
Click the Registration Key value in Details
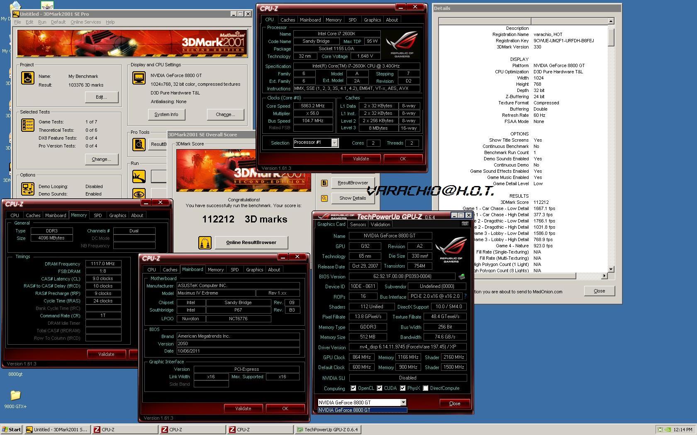click(x=563, y=41)
